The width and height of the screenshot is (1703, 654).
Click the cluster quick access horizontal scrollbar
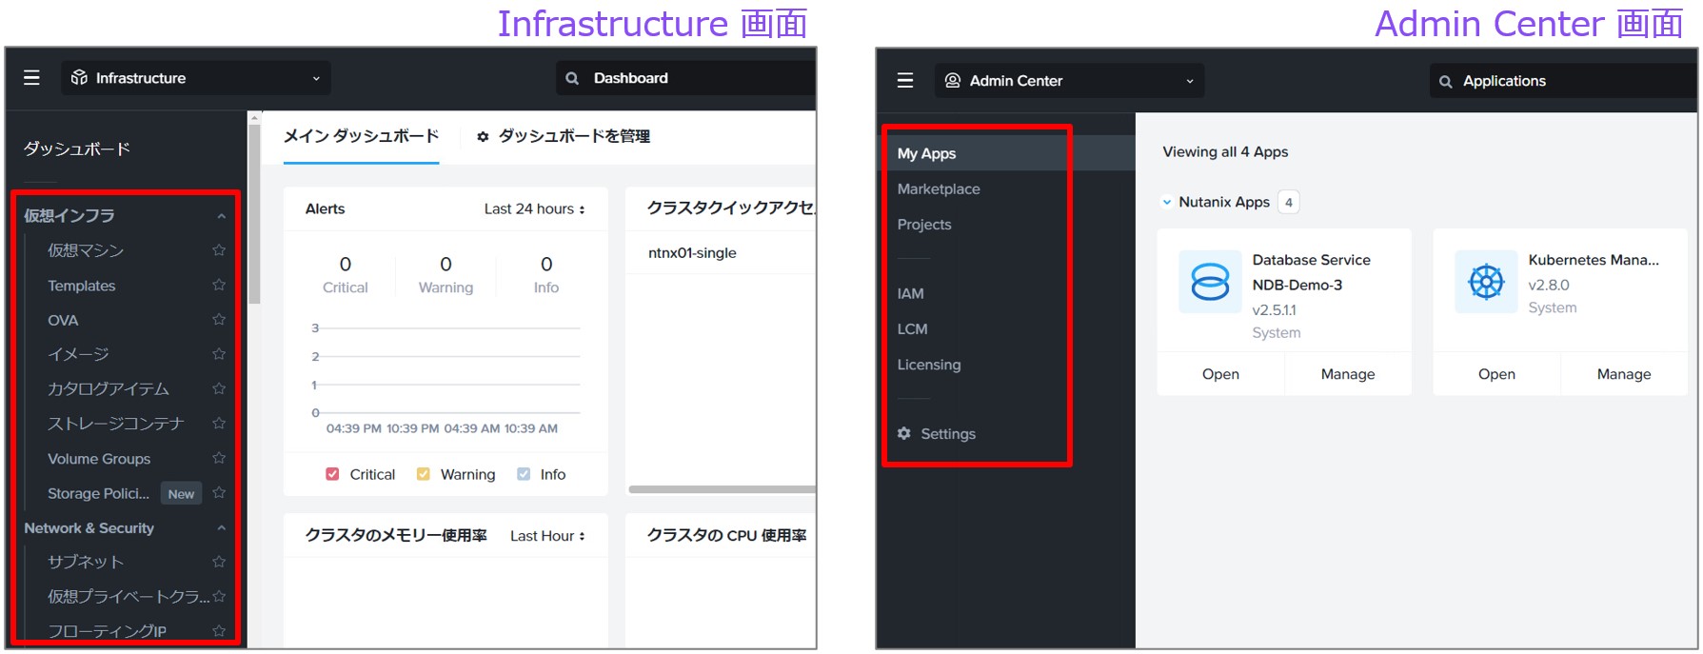(x=723, y=489)
